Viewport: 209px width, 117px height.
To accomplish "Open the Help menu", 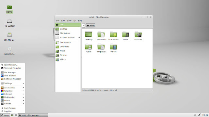I will [80, 20].
